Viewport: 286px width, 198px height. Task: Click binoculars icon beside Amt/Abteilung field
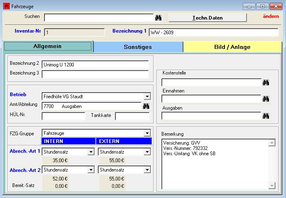[x=146, y=106]
